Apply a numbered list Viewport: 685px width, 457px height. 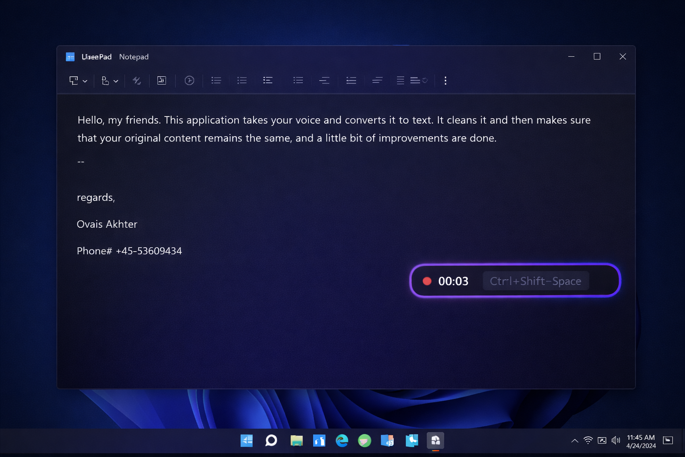[x=242, y=80]
